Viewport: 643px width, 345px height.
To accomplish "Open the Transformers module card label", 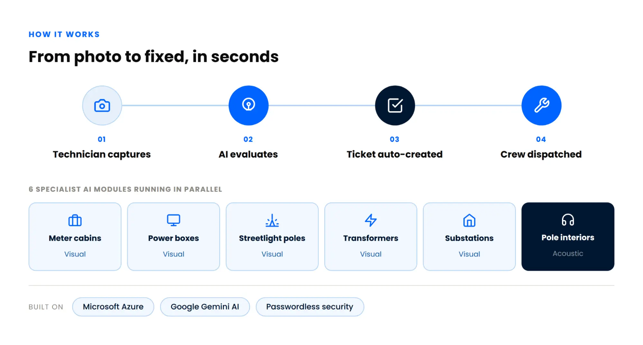I will tap(371, 238).
